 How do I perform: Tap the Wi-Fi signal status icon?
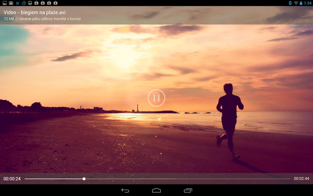[x=296, y=3]
